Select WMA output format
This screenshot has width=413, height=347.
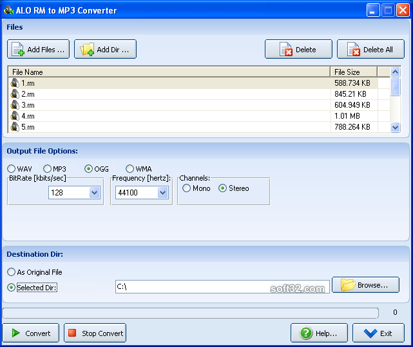coord(130,168)
